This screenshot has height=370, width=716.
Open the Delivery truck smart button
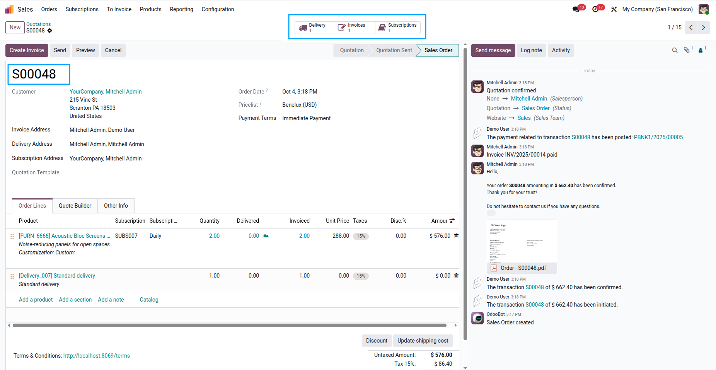315,27
